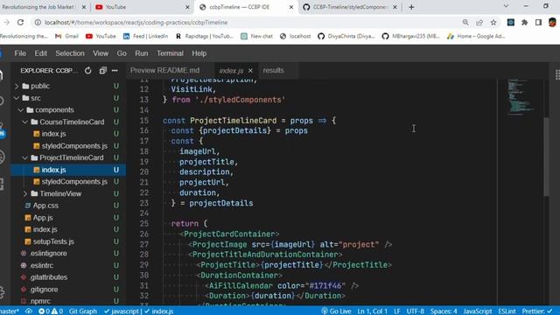Zoom icon in the address bar

pos(465,22)
